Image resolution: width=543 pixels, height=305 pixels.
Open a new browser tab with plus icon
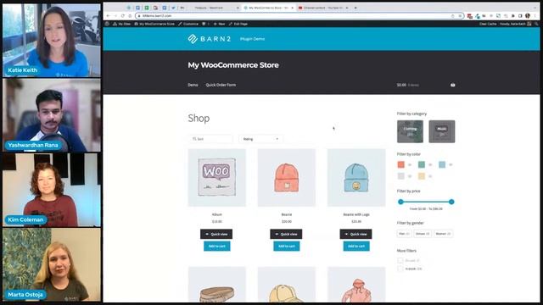tap(355, 8)
